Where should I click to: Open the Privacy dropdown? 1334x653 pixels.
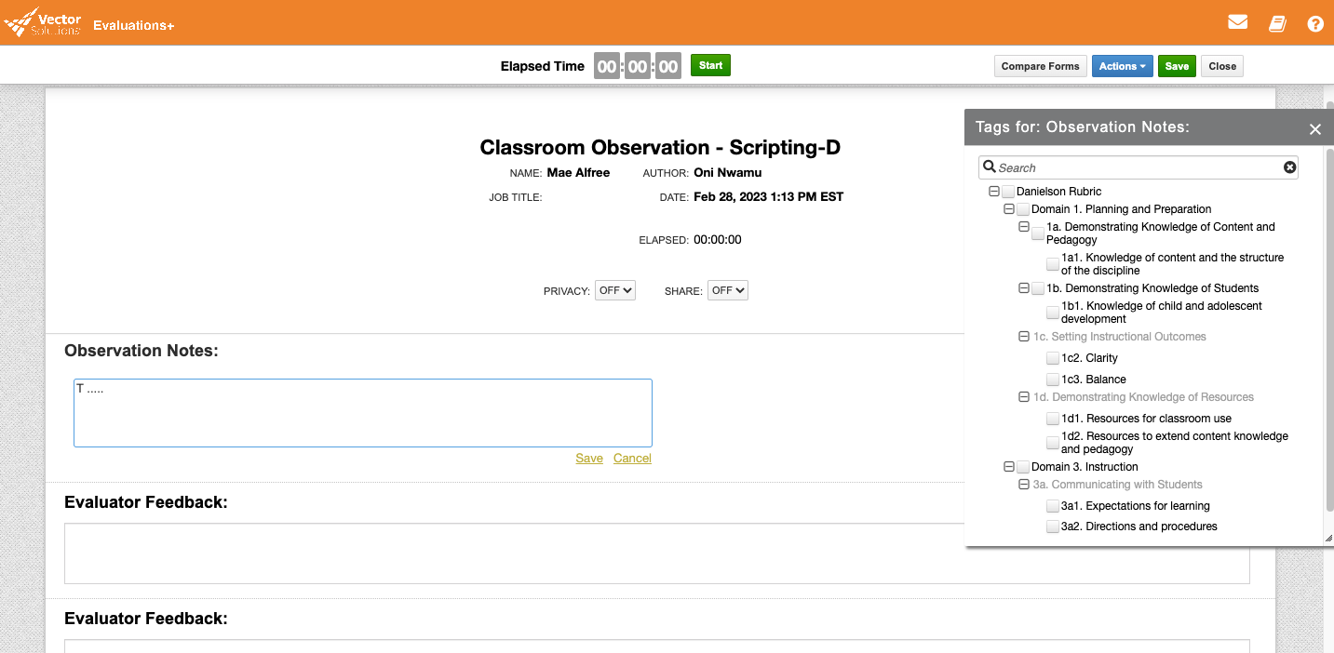click(614, 290)
